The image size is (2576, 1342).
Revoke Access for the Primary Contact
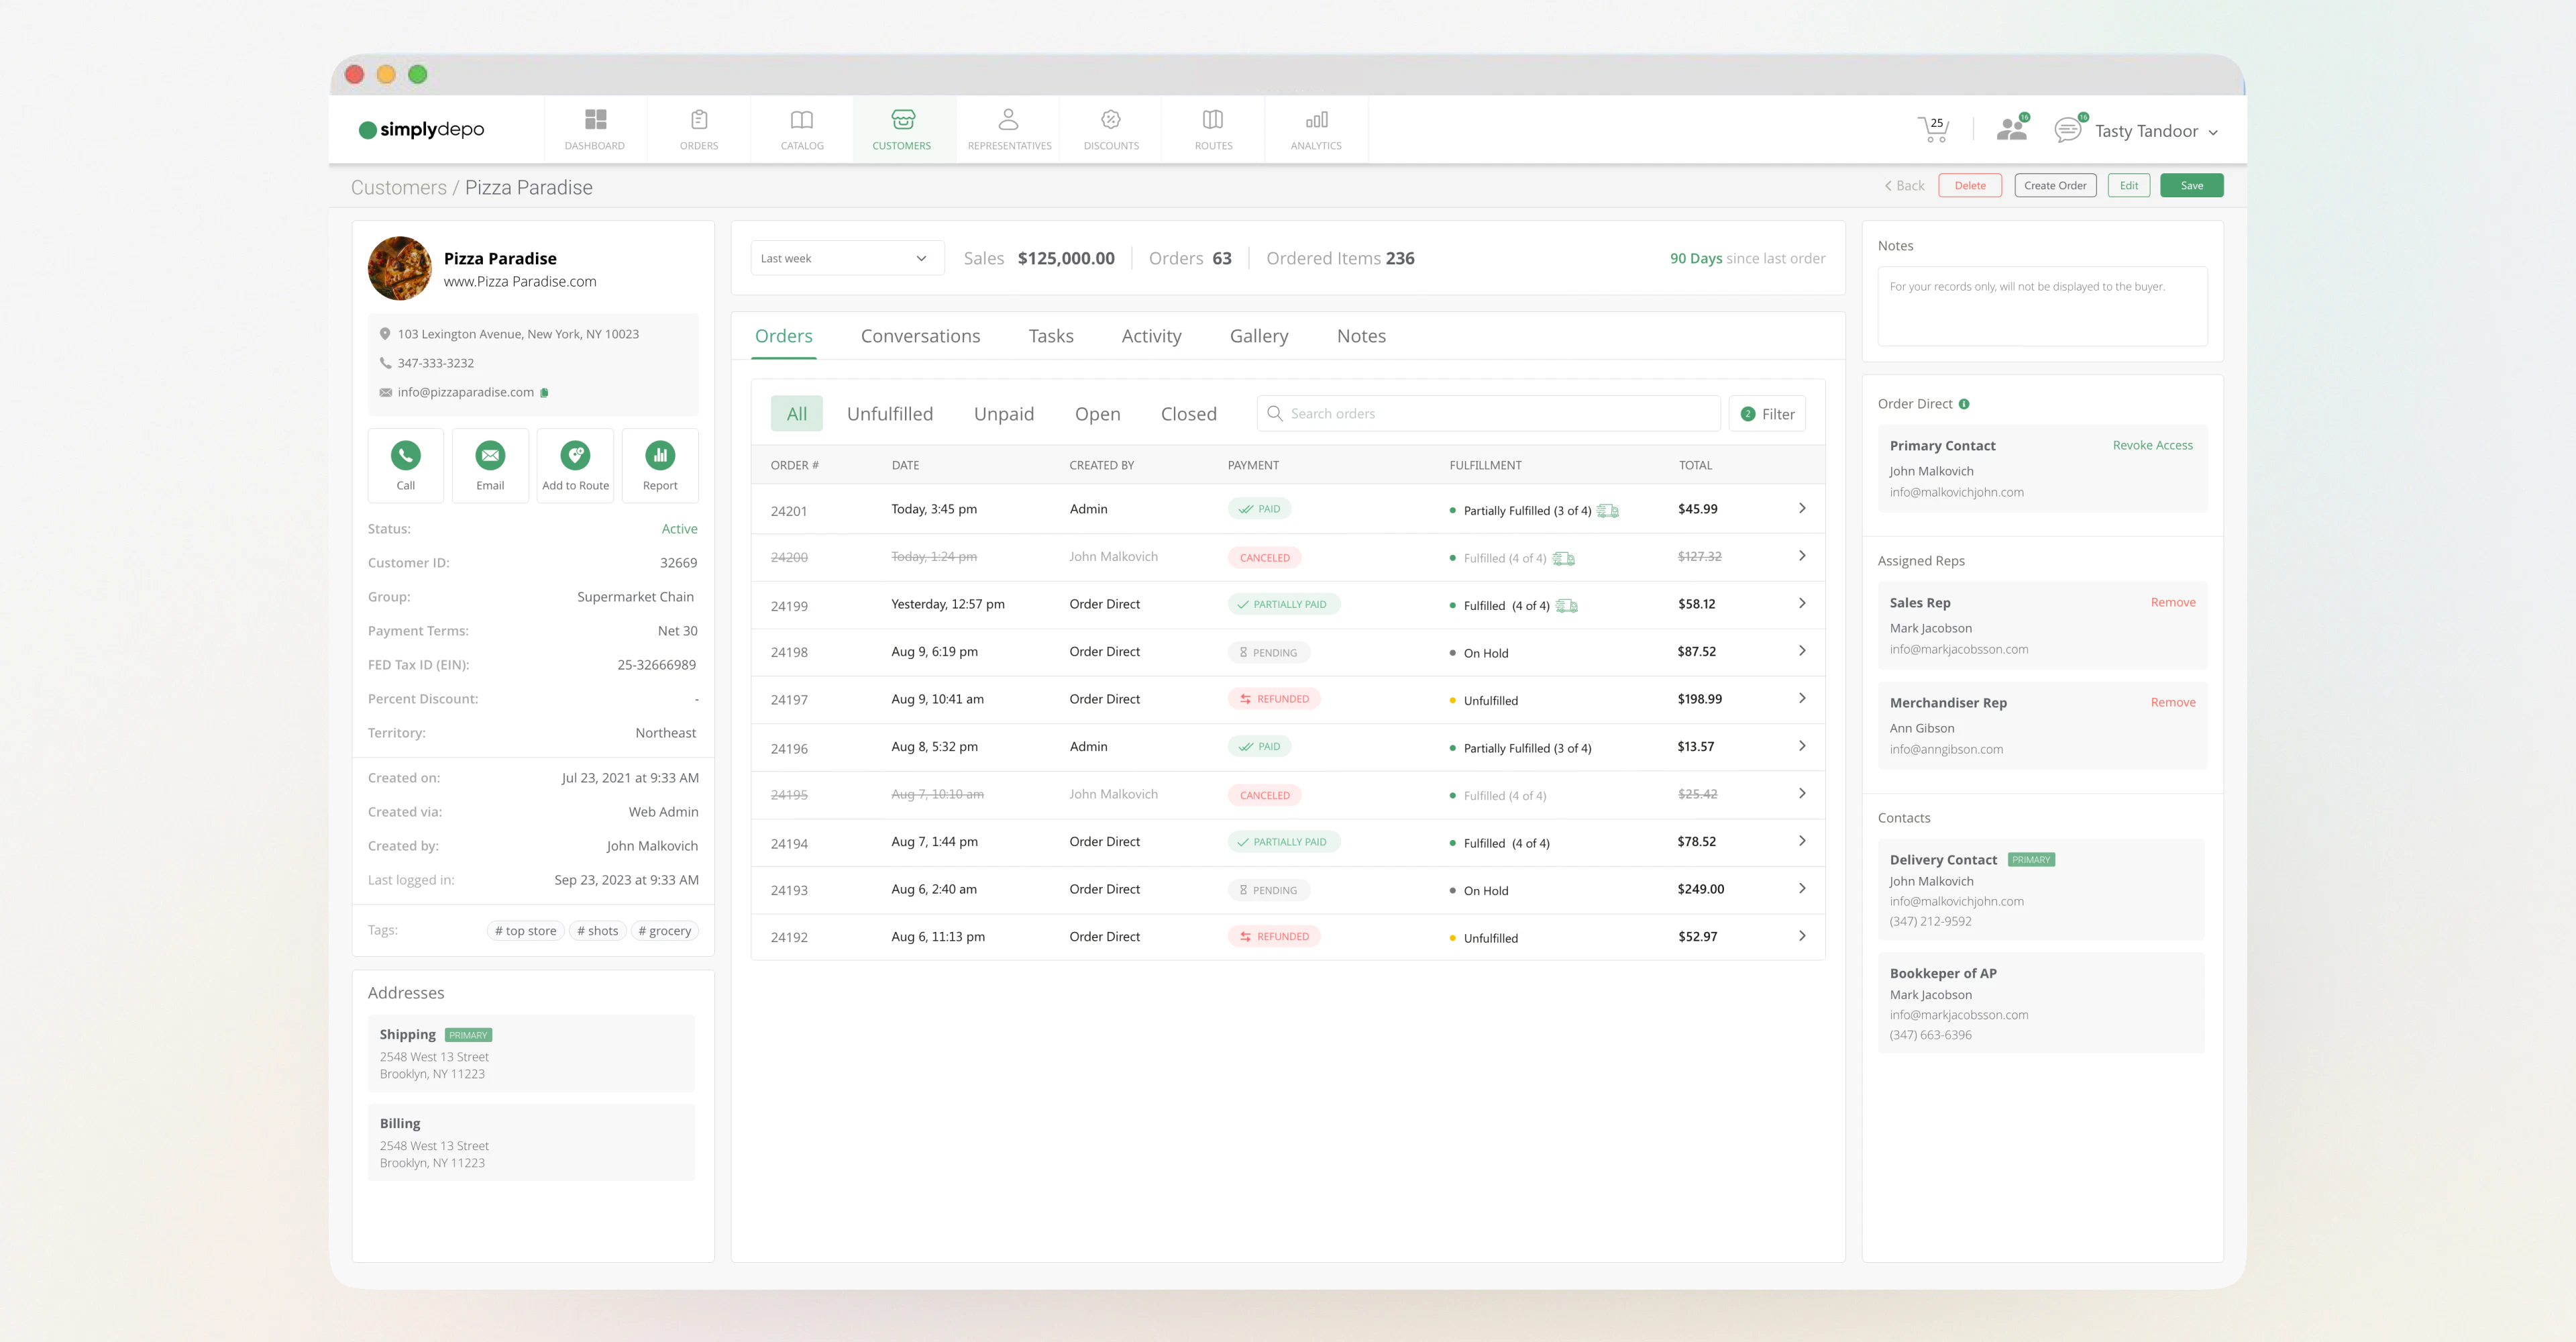coord(2152,445)
